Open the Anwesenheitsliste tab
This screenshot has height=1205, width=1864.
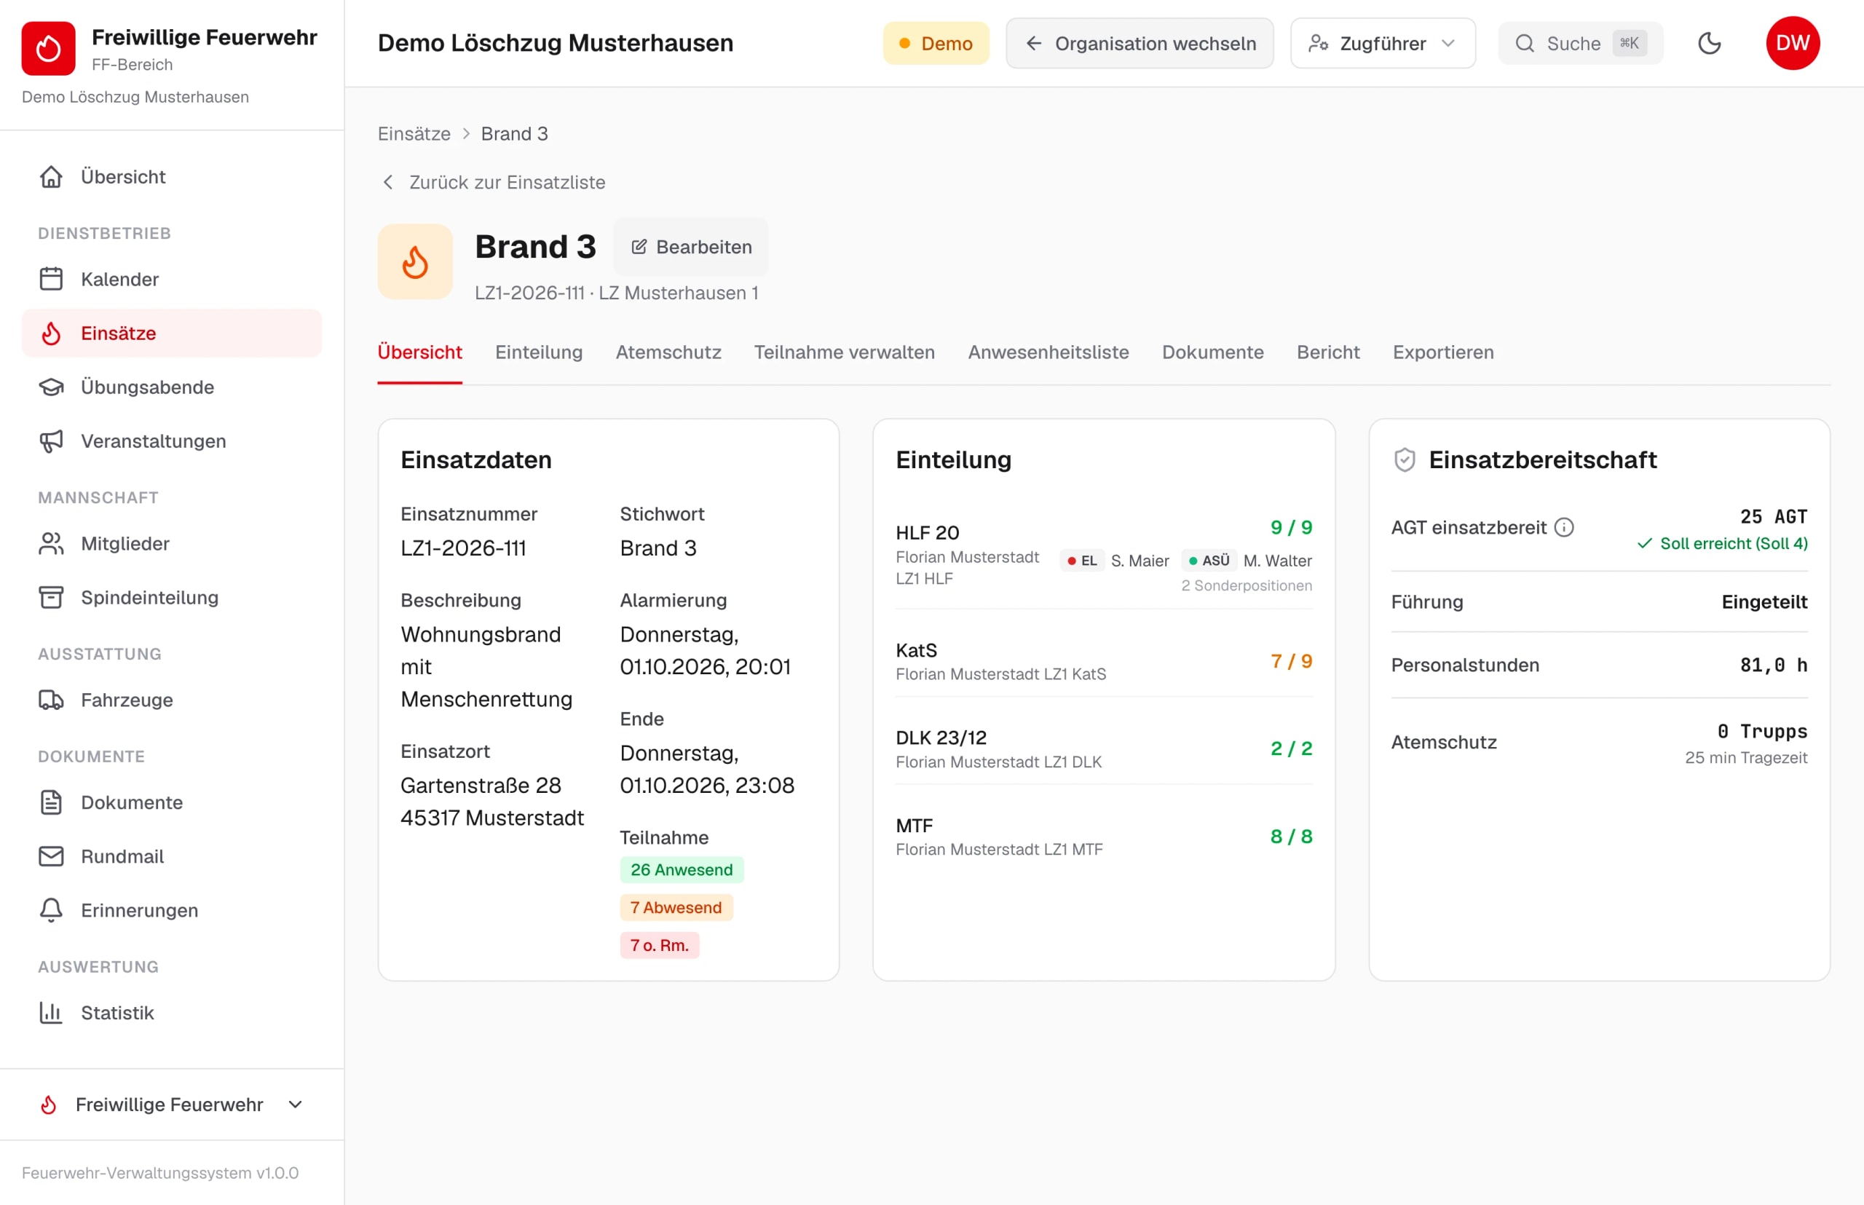click(x=1048, y=352)
